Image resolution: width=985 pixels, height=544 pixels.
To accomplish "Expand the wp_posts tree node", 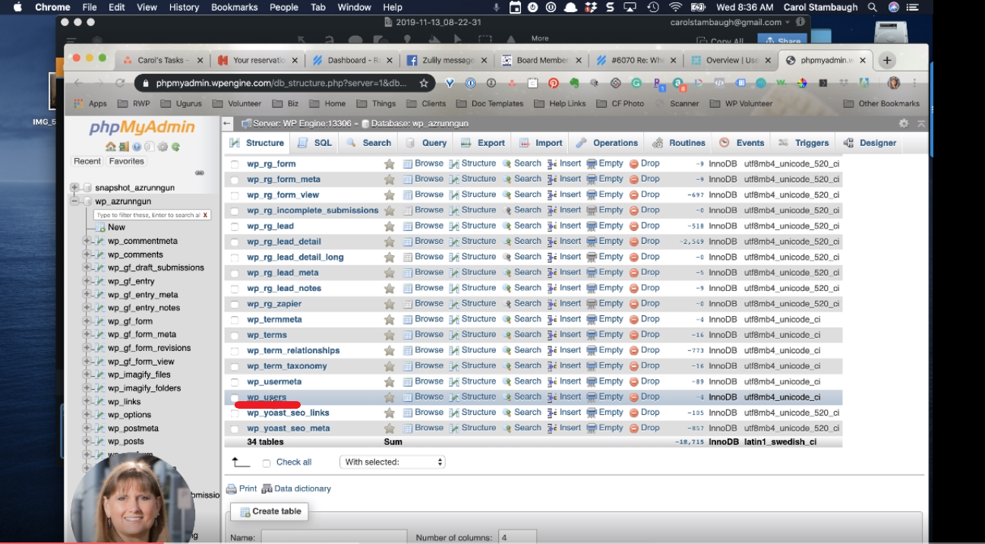I will (87, 441).
